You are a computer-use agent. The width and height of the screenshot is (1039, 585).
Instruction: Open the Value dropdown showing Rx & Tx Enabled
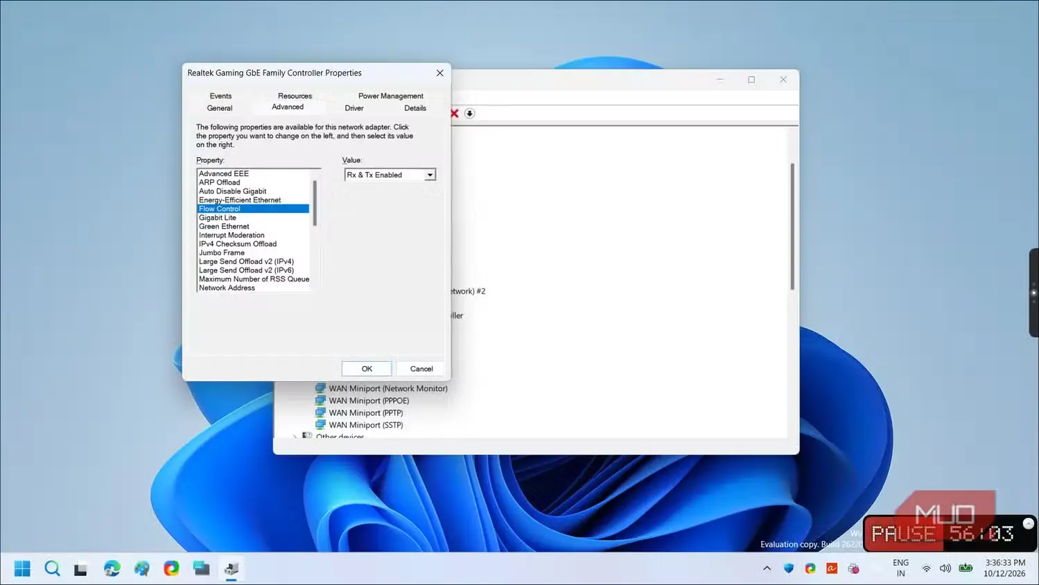pyautogui.click(x=390, y=175)
